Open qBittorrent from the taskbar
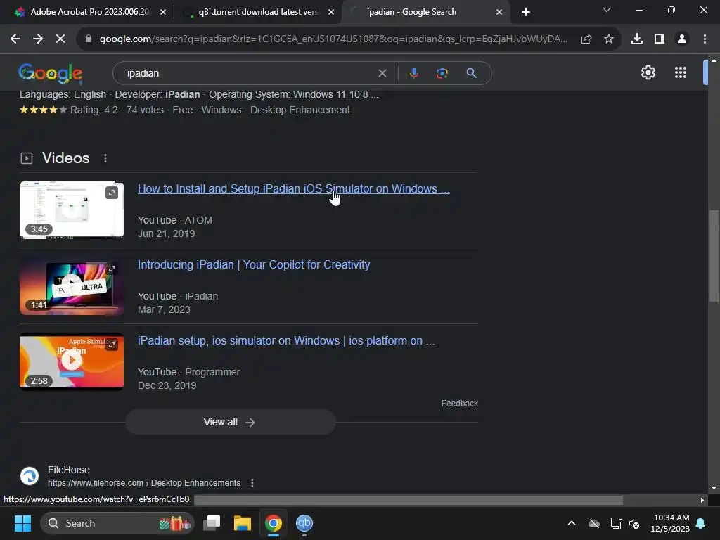The height and width of the screenshot is (540, 720). point(304,523)
